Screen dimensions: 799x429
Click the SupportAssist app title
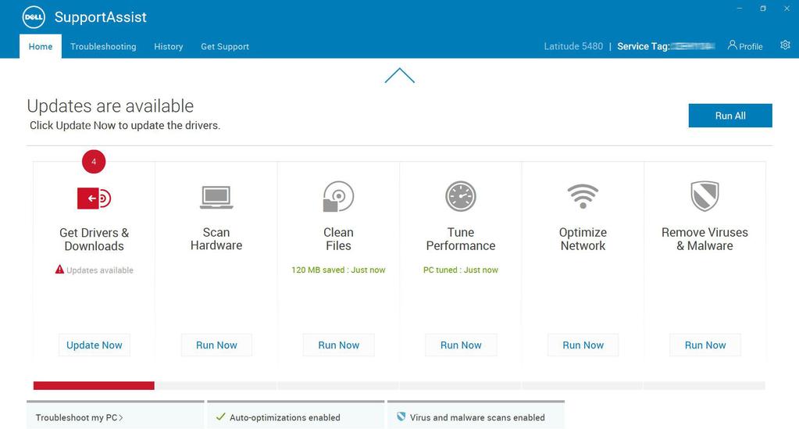[101, 17]
